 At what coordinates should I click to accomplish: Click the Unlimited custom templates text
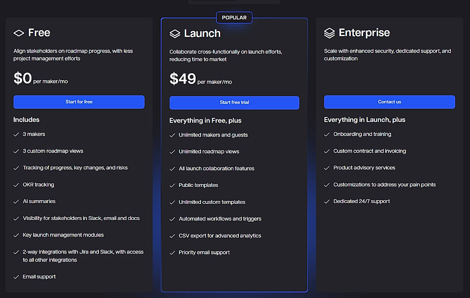(x=212, y=202)
